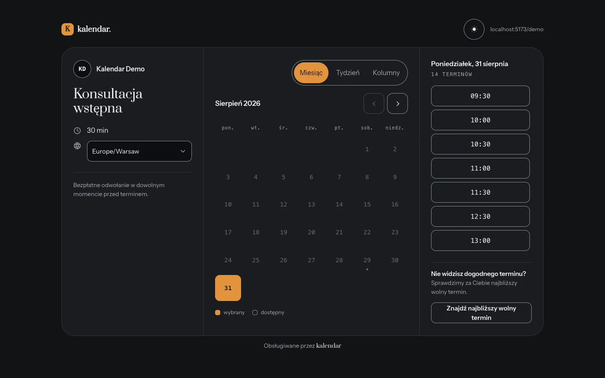
Task: Click the KD avatar circle
Action: coord(82,69)
